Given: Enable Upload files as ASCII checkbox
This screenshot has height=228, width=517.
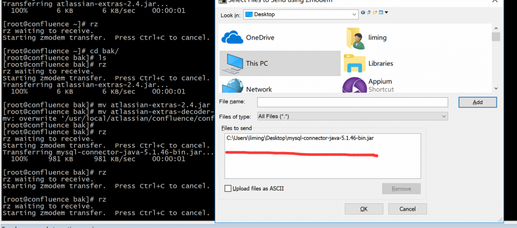Looking at the screenshot, I should click(227, 188).
